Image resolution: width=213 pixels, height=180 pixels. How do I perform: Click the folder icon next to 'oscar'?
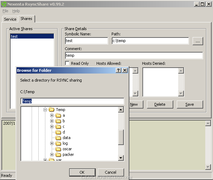(x=58, y=149)
